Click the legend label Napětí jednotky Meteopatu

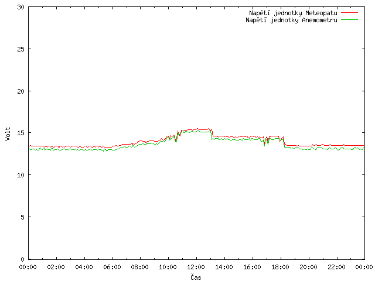coord(293,13)
